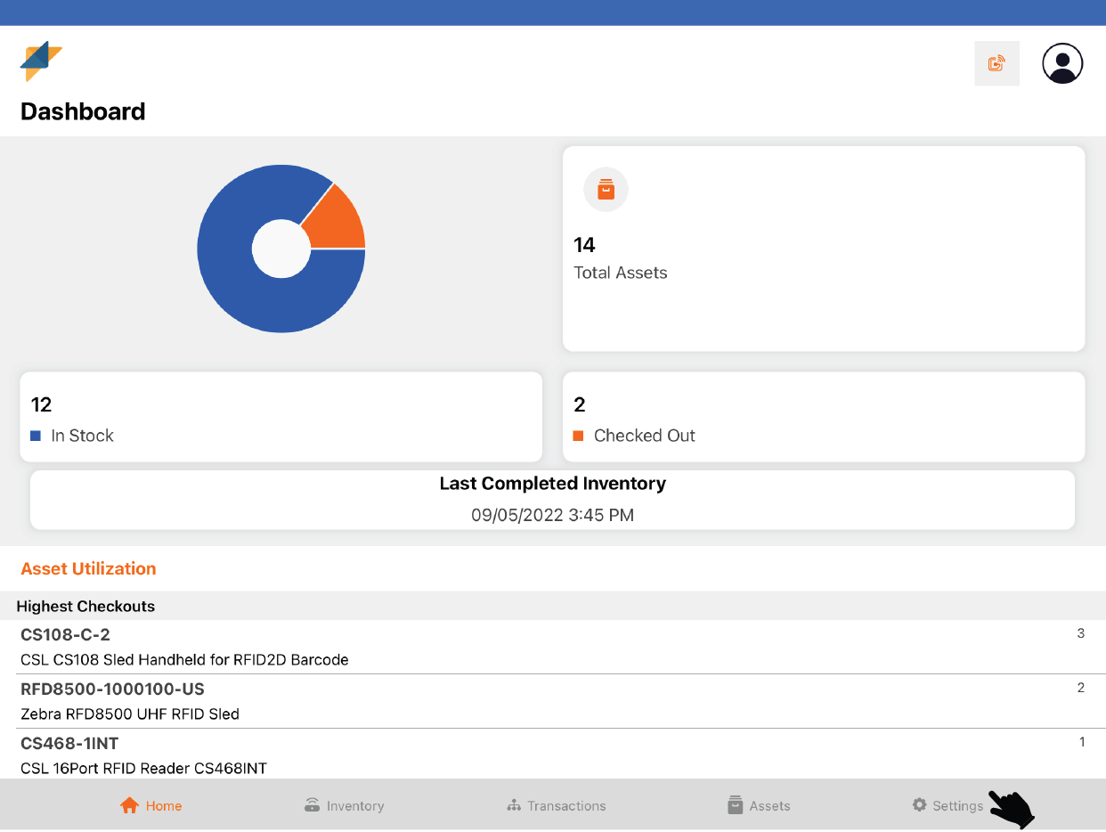Open the RFID reader connection icon
Viewport: 1106px width, 832px height.
coord(996,63)
